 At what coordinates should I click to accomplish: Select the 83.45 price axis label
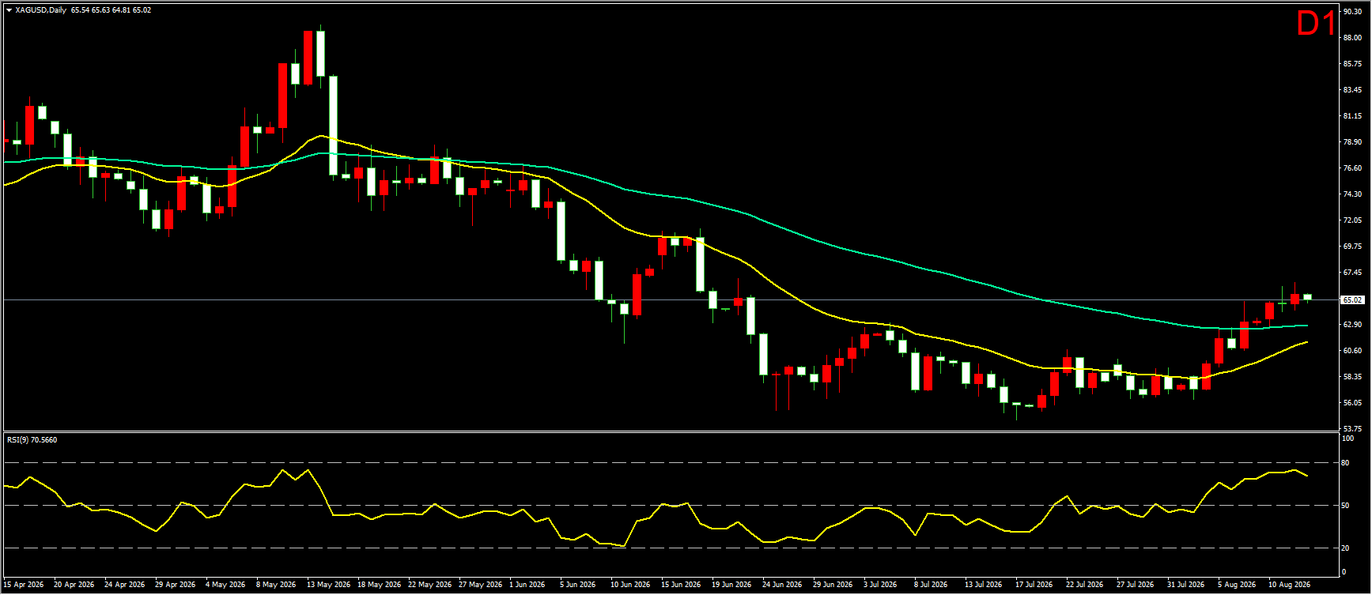[x=1352, y=90]
